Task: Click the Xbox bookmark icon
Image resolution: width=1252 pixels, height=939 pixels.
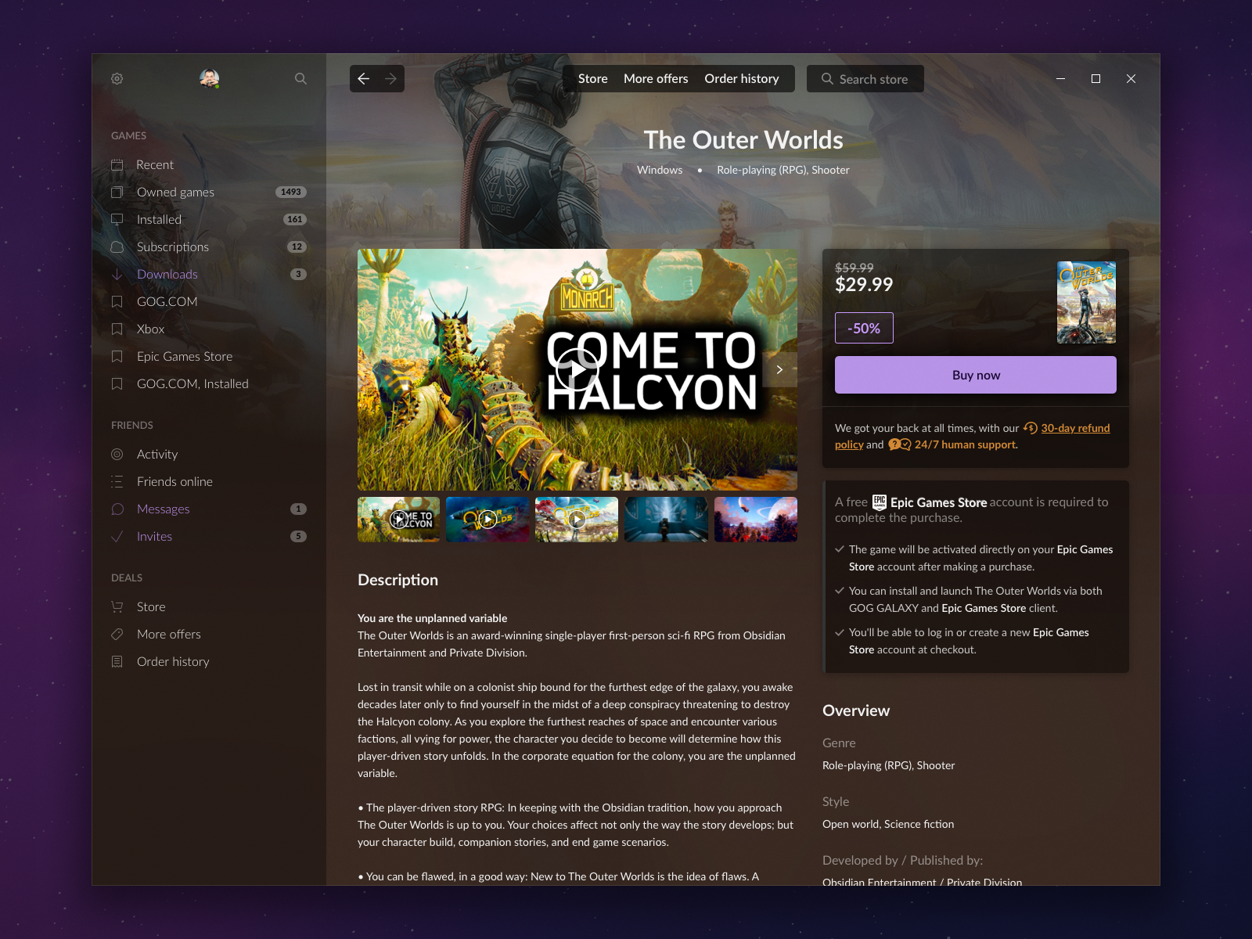Action: [x=117, y=329]
